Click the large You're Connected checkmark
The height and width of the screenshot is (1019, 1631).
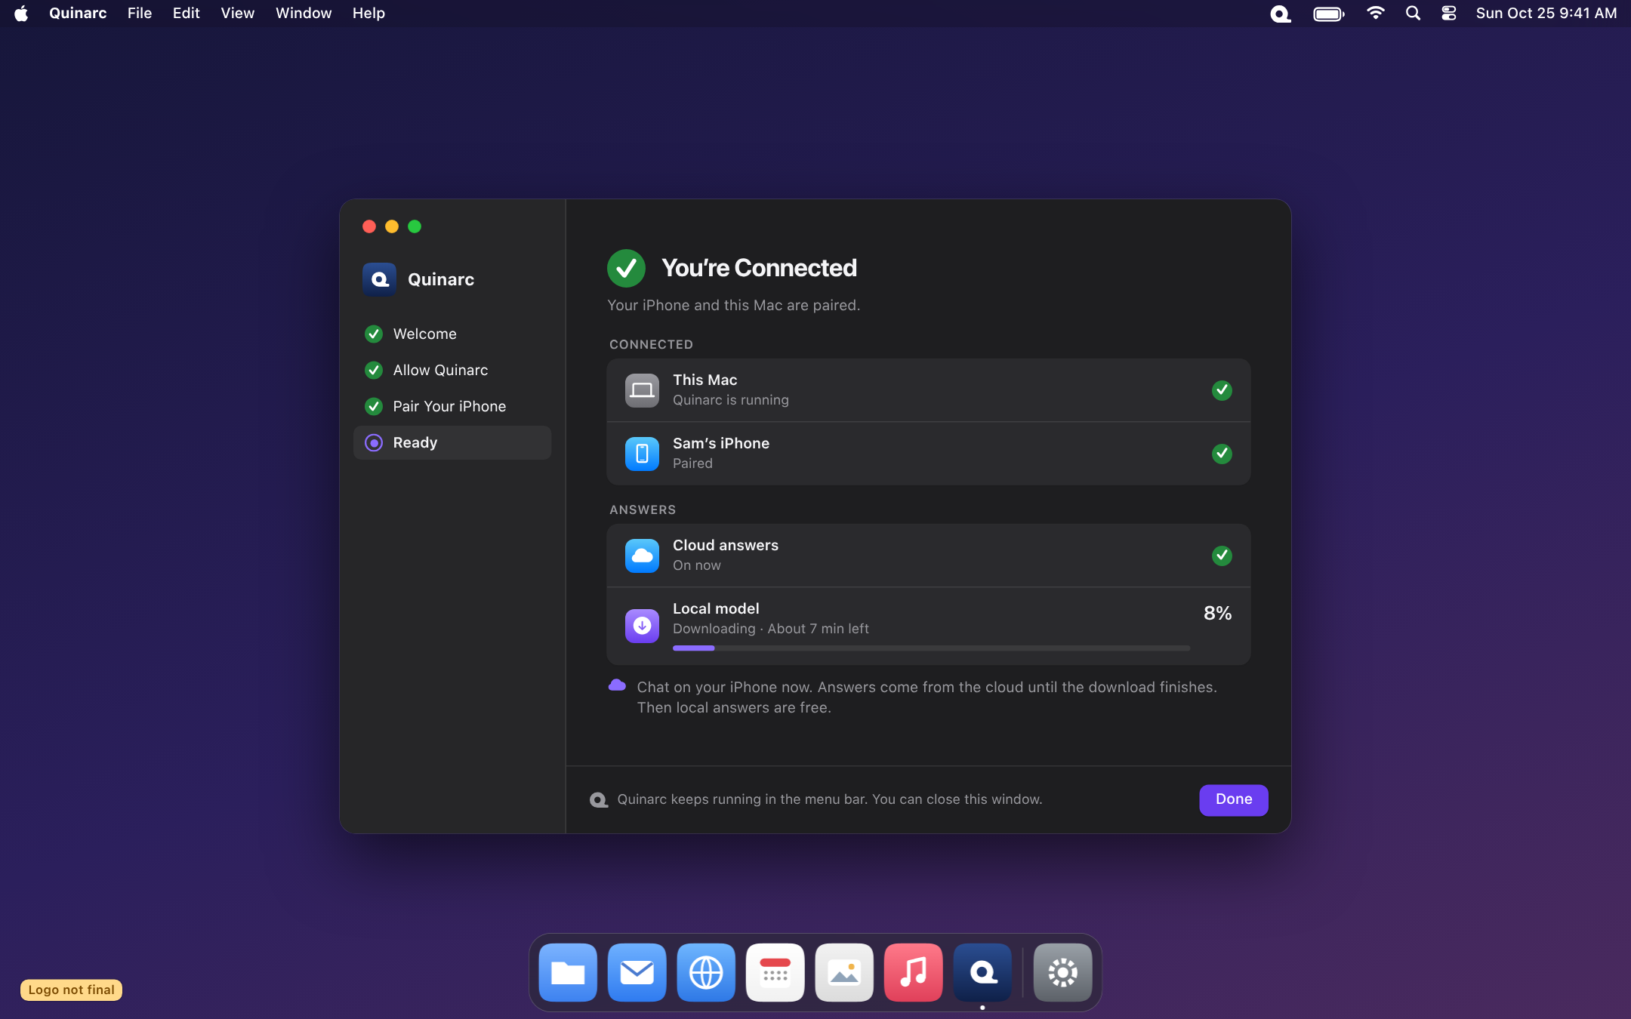click(626, 268)
